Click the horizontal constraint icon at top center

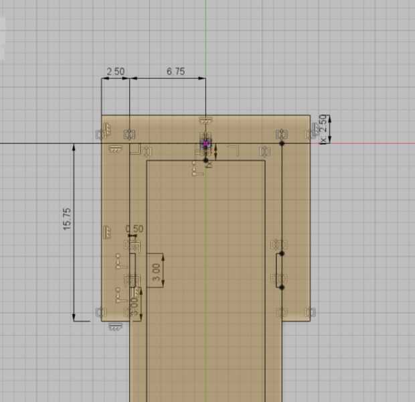pos(206,121)
